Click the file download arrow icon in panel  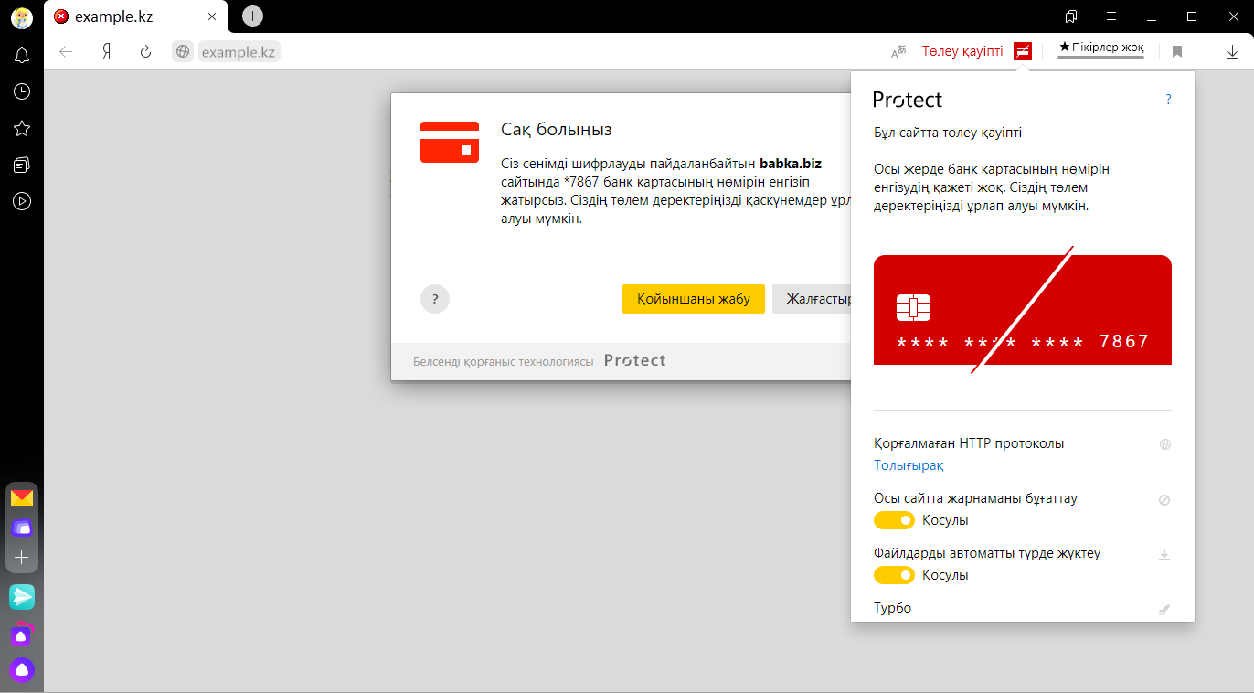coord(1164,555)
